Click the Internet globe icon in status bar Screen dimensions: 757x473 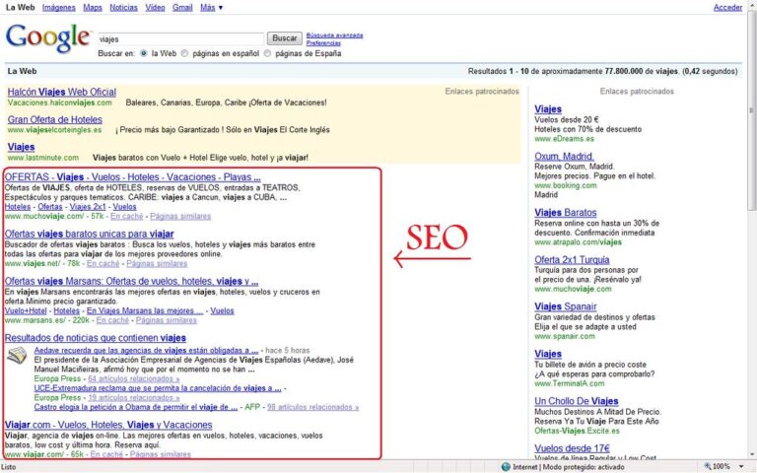pos(506,467)
